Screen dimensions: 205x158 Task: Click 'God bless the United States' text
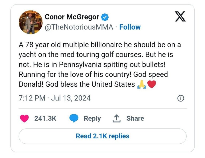click(x=90, y=84)
